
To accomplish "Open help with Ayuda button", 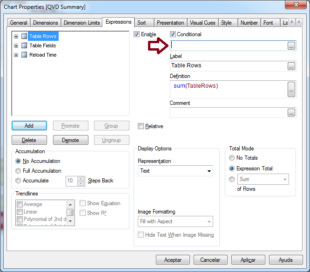I will [286, 260].
